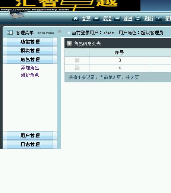The width and height of the screenshot is (171, 193).
Task: Open the 首页 link
Action: 86,19
